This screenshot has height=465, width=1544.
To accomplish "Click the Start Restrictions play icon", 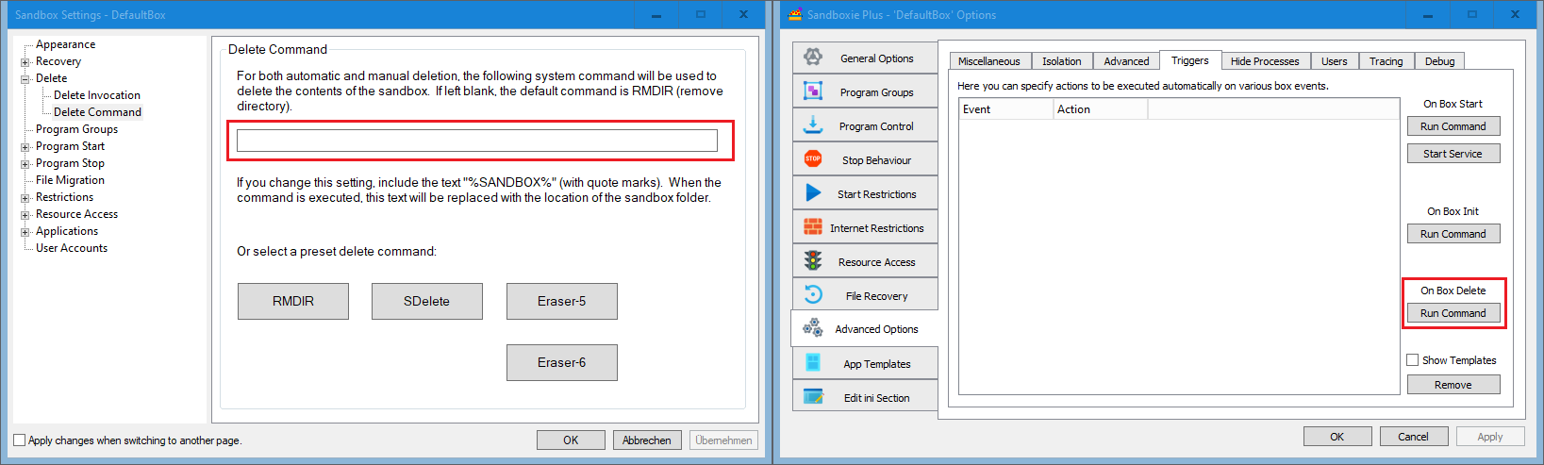I will tap(813, 193).
